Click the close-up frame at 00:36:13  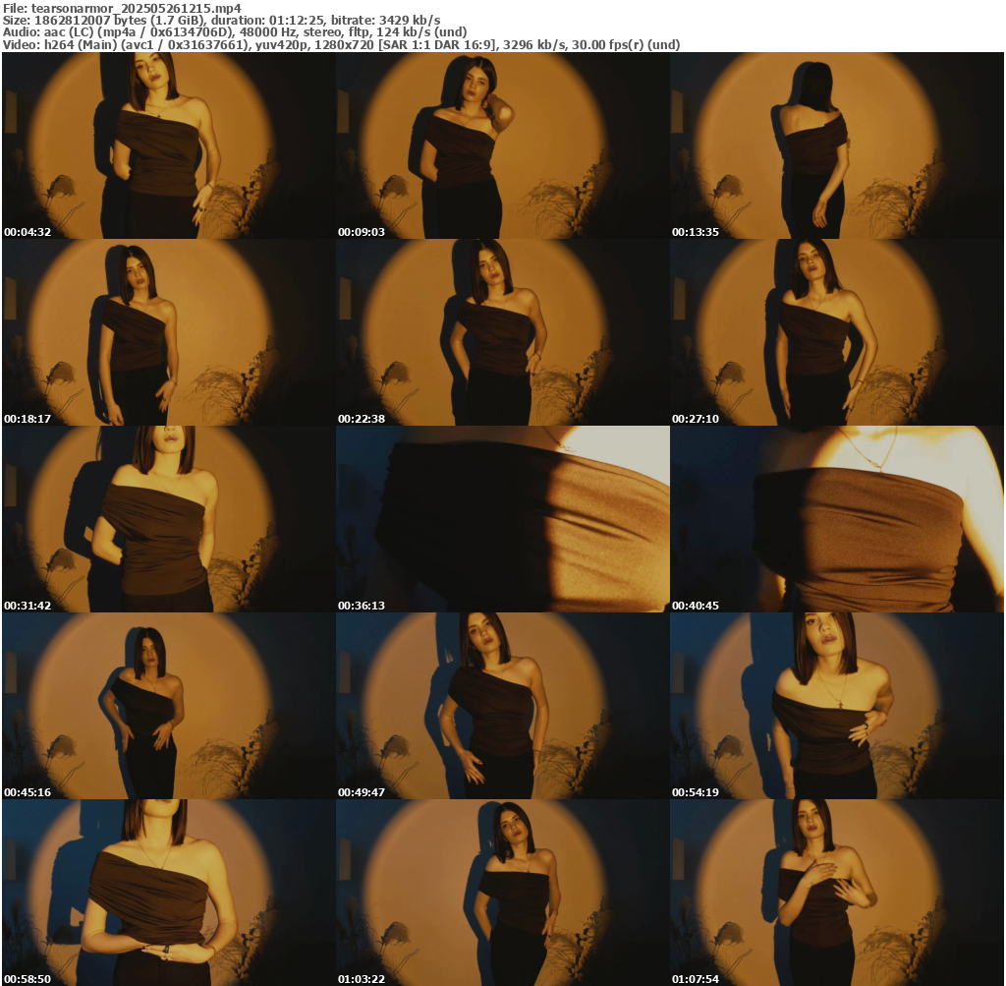click(503, 519)
